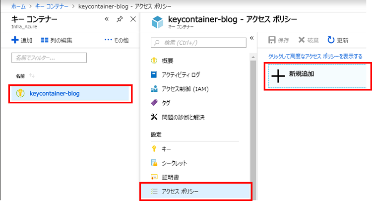Collapse the resource menu with chevrons
Screen dimensions: 372x201
[x=251, y=38]
